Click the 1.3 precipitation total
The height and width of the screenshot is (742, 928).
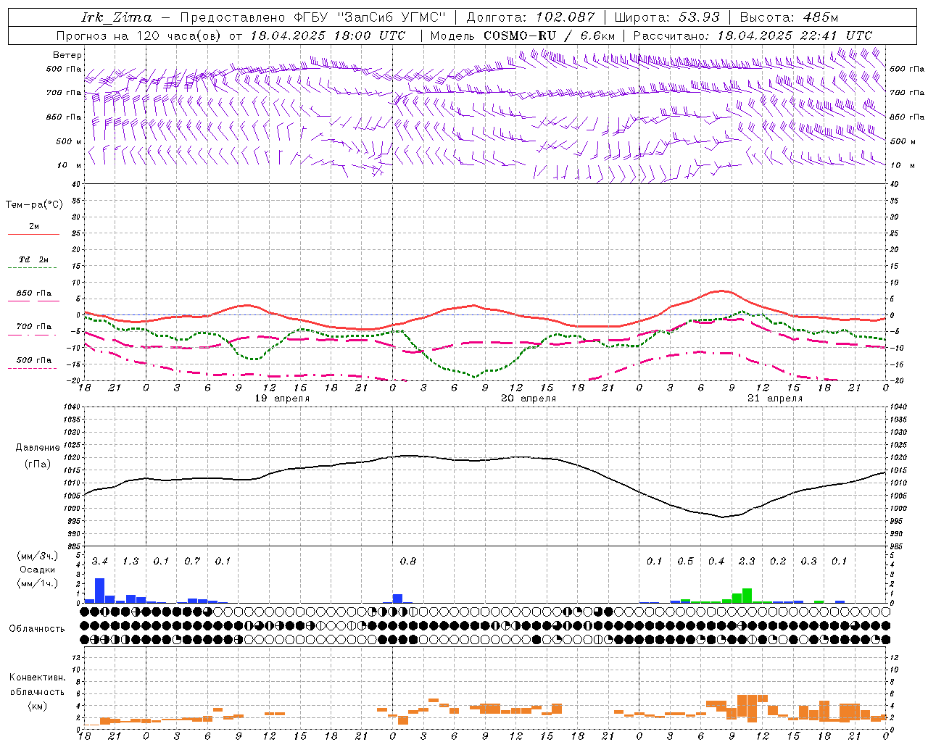pyautogui.click(x=130, y=561)
